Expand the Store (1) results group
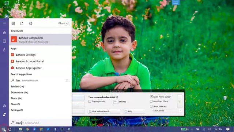Image resolution: width=234 pixels, height=132 pixels. (15, 104)
